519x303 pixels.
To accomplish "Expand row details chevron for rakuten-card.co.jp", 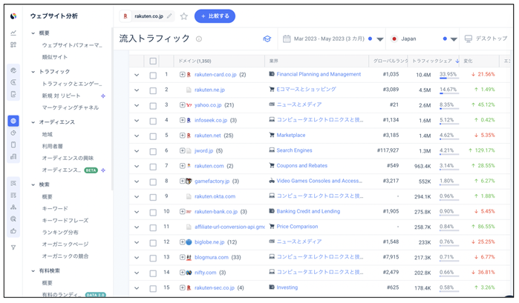I will (x=137, y=76).
